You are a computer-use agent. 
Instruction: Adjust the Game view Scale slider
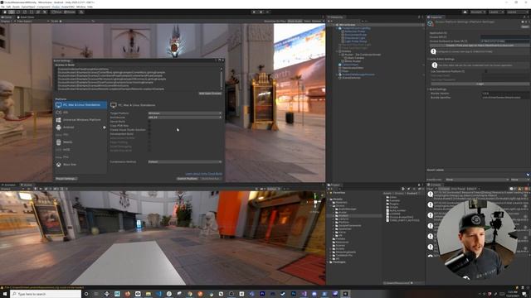pos(76,21)
